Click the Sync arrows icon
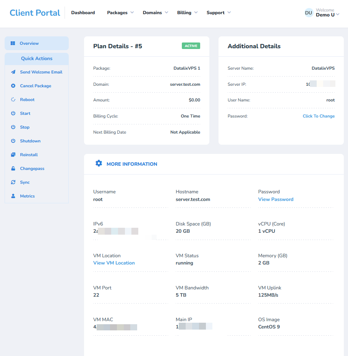 coord(13,182)
